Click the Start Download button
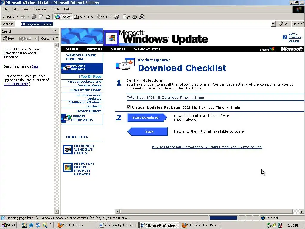Screen dimensions: 305x229 [147, 117]
